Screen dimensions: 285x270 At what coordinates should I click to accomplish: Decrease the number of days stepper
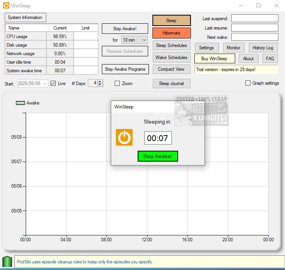point(100,85)
